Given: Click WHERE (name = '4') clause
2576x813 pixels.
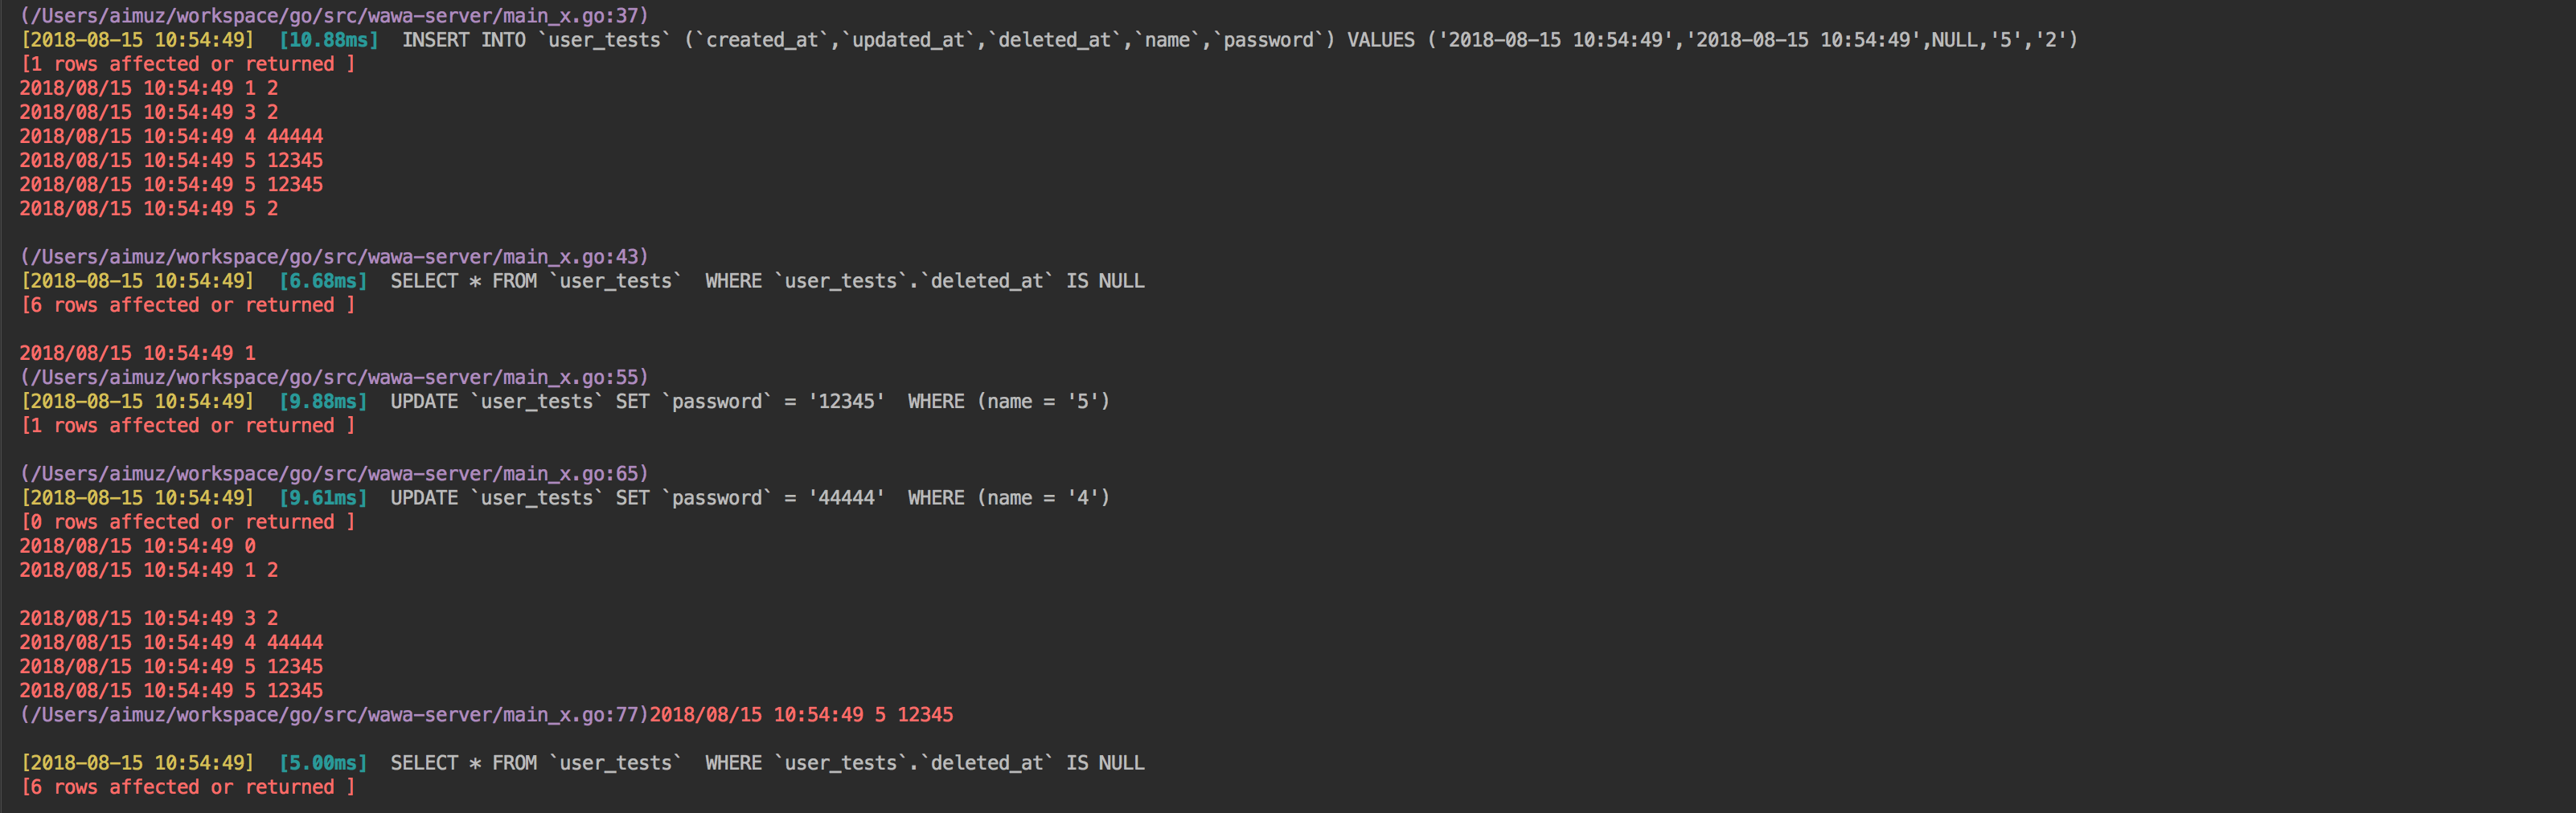Looking at the screenshot, I should (x=1008, y=498).
